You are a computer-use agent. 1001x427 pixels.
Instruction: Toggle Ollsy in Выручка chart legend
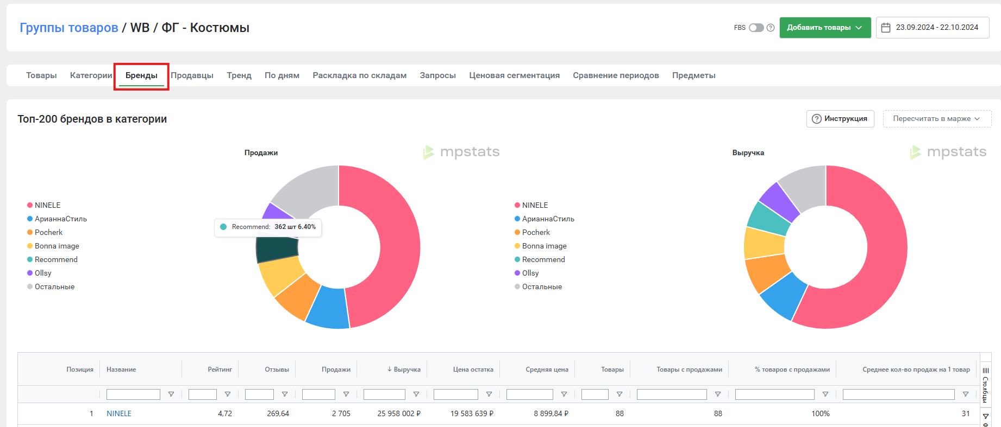pyautogui.click(x=527, y=273)
